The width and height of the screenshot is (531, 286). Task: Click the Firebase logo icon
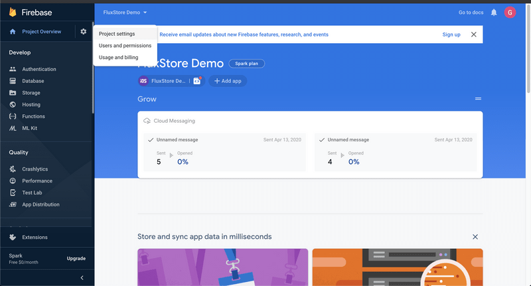click(13, 12)
